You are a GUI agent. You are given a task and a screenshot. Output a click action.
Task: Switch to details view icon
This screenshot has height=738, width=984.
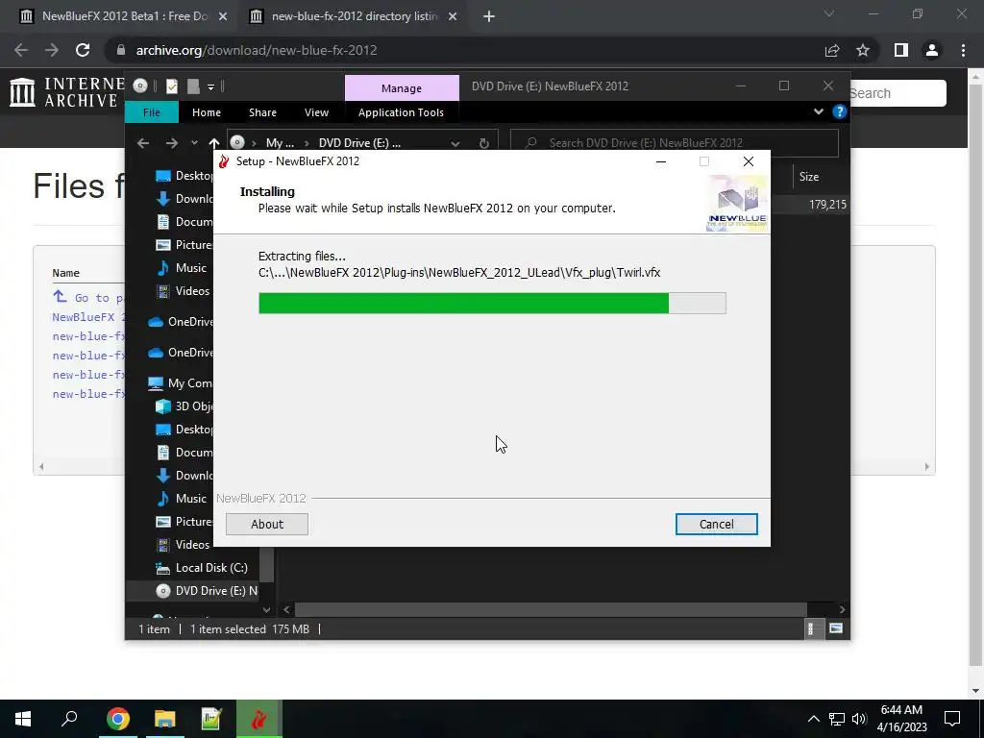(810, 628)
